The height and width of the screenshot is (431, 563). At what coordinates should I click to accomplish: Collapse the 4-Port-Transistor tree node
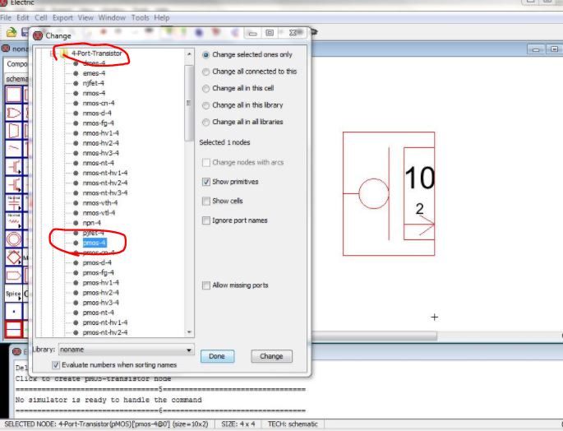[53, 53]
